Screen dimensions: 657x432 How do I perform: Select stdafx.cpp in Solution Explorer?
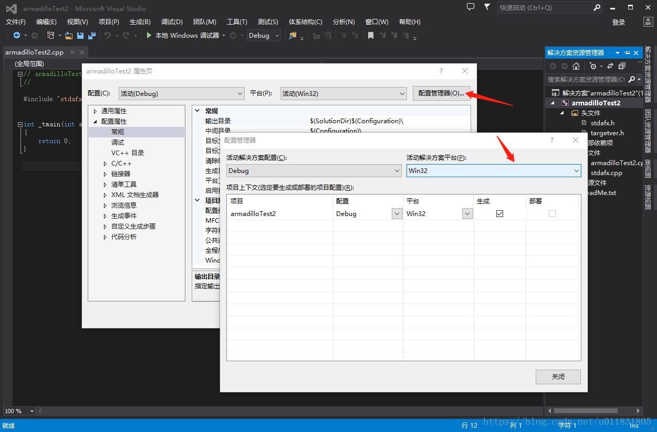[606, 172]
